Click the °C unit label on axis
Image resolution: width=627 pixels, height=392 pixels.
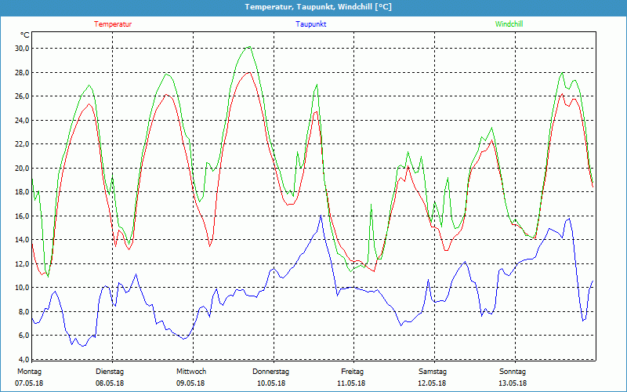pos(25,35)
